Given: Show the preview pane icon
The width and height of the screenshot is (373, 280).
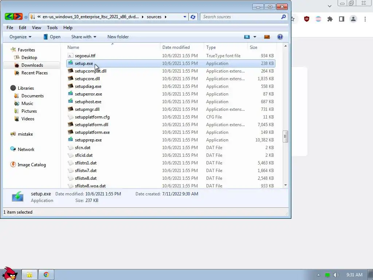Looking at the screenshot, I should point(267,37).
